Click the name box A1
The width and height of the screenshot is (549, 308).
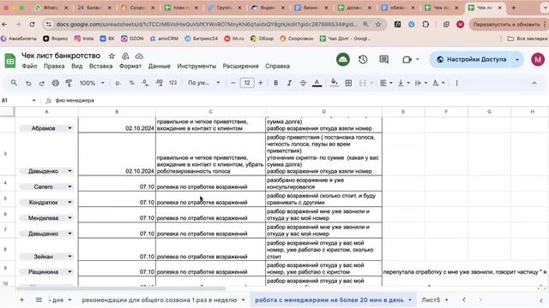coord(17,101)
